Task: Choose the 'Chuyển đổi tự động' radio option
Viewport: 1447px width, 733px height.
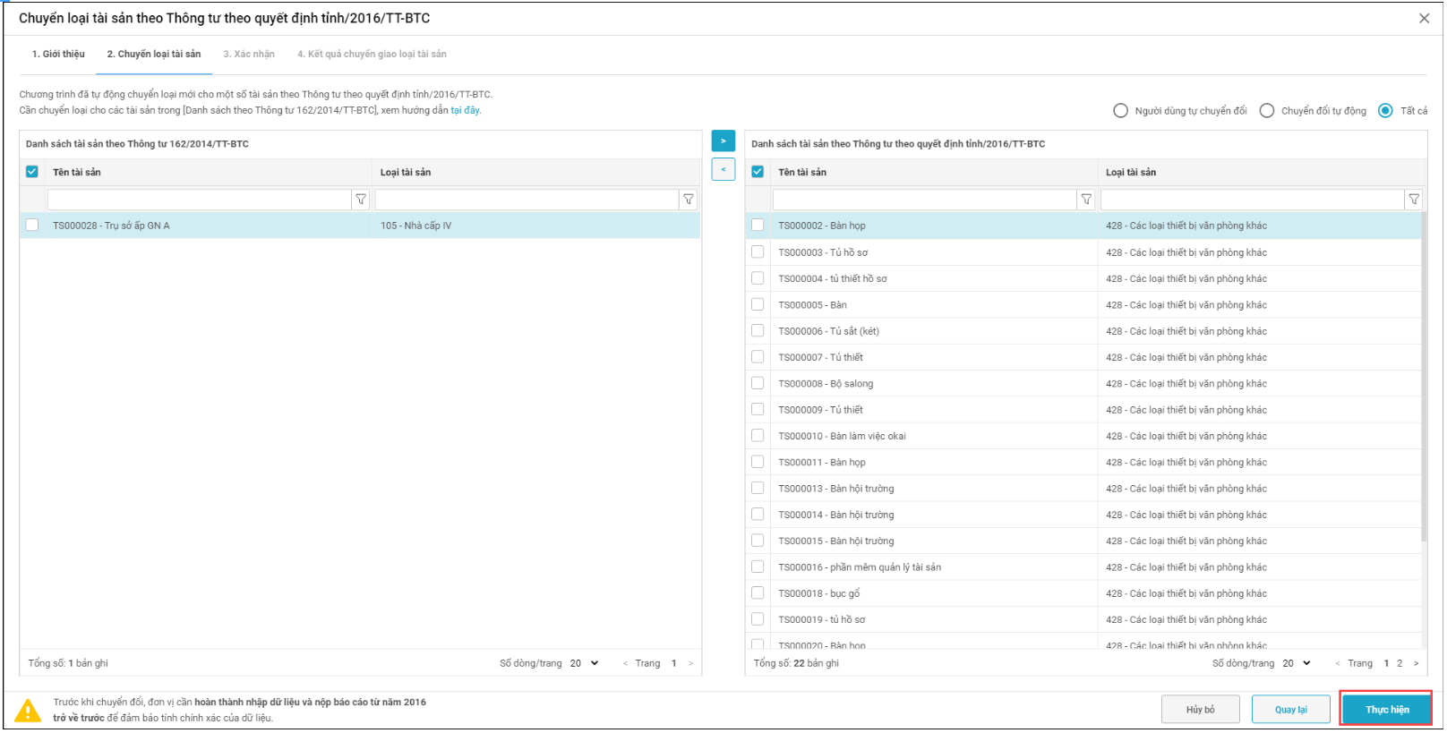Action: [1266, 111]
